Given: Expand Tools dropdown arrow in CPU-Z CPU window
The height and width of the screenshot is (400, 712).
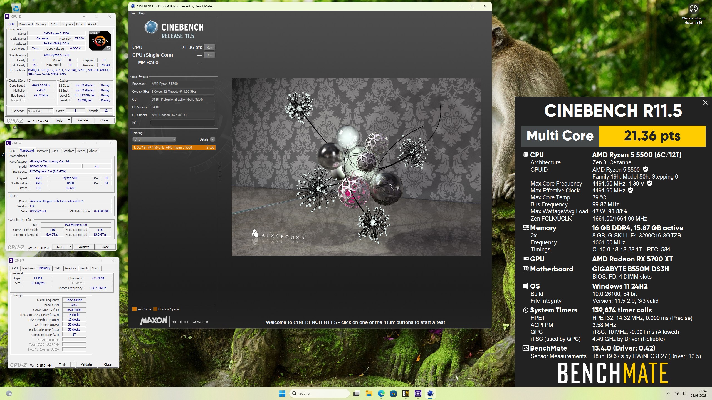Looking at the screenshot, I should [x=69, y=120].
